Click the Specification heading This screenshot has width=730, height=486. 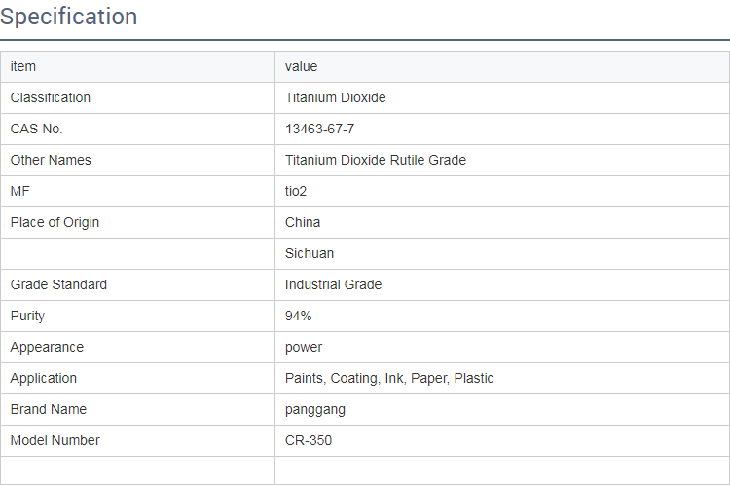(69, 17)
